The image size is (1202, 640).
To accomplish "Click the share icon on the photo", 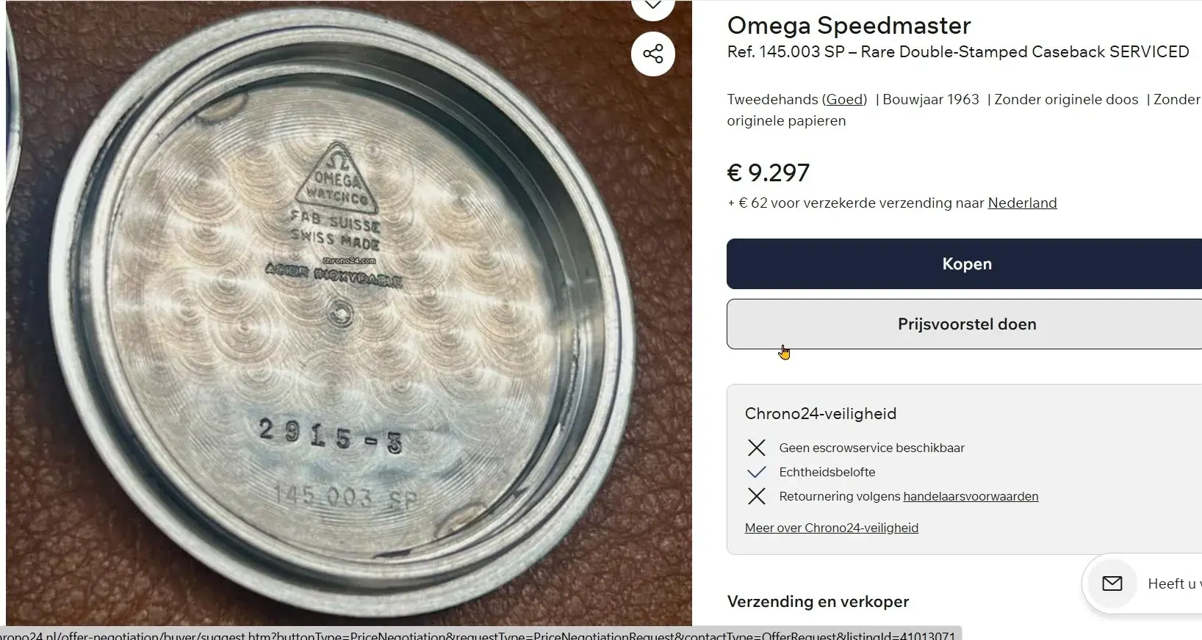I will tap(653, 54).
